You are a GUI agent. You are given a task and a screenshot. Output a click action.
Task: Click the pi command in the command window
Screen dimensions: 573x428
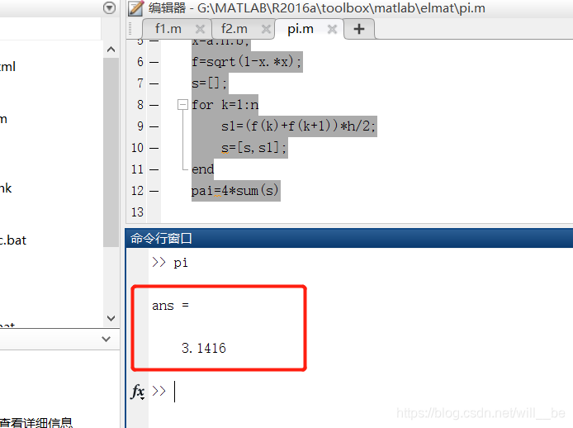(181, 263)
